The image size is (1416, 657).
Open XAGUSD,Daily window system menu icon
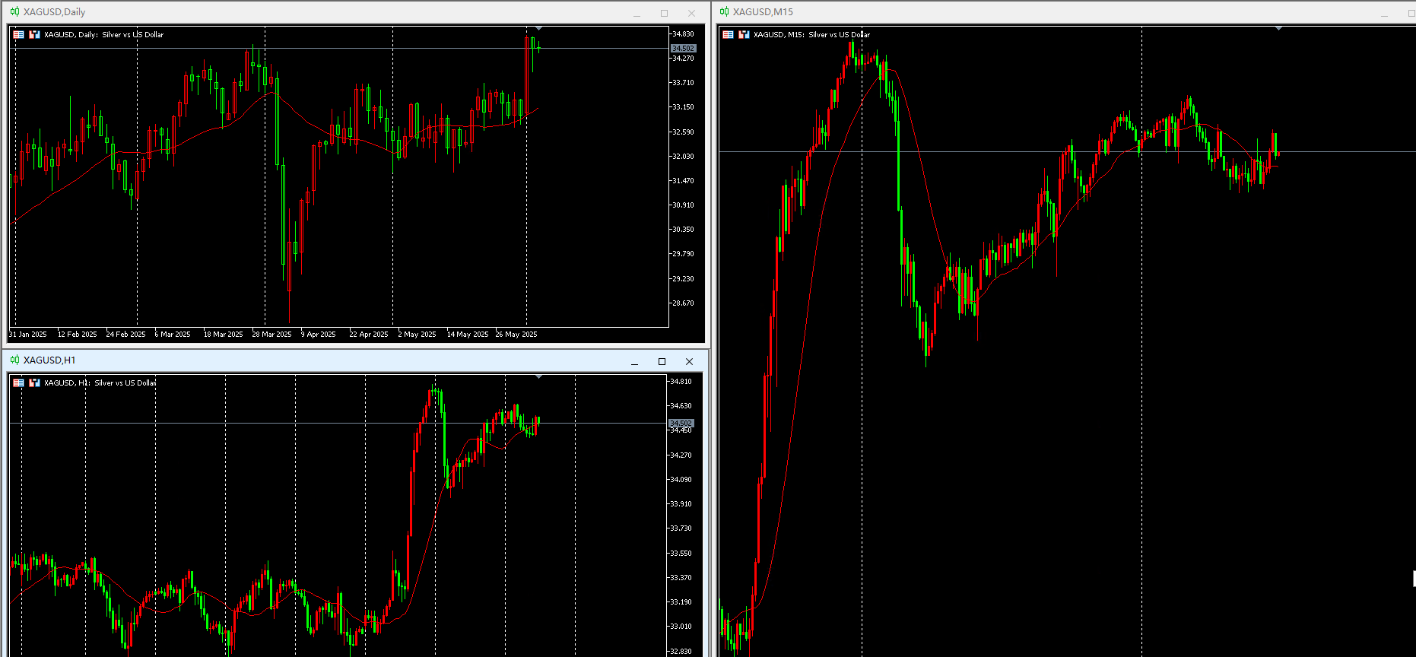point(14,11)
